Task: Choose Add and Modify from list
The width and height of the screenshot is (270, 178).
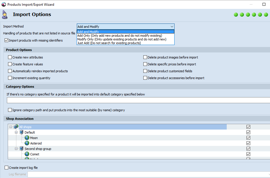Action: point(126,32)
